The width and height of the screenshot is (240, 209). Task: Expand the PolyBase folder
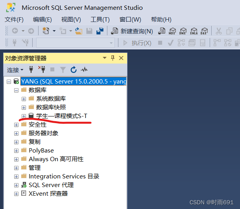(16, 151)
